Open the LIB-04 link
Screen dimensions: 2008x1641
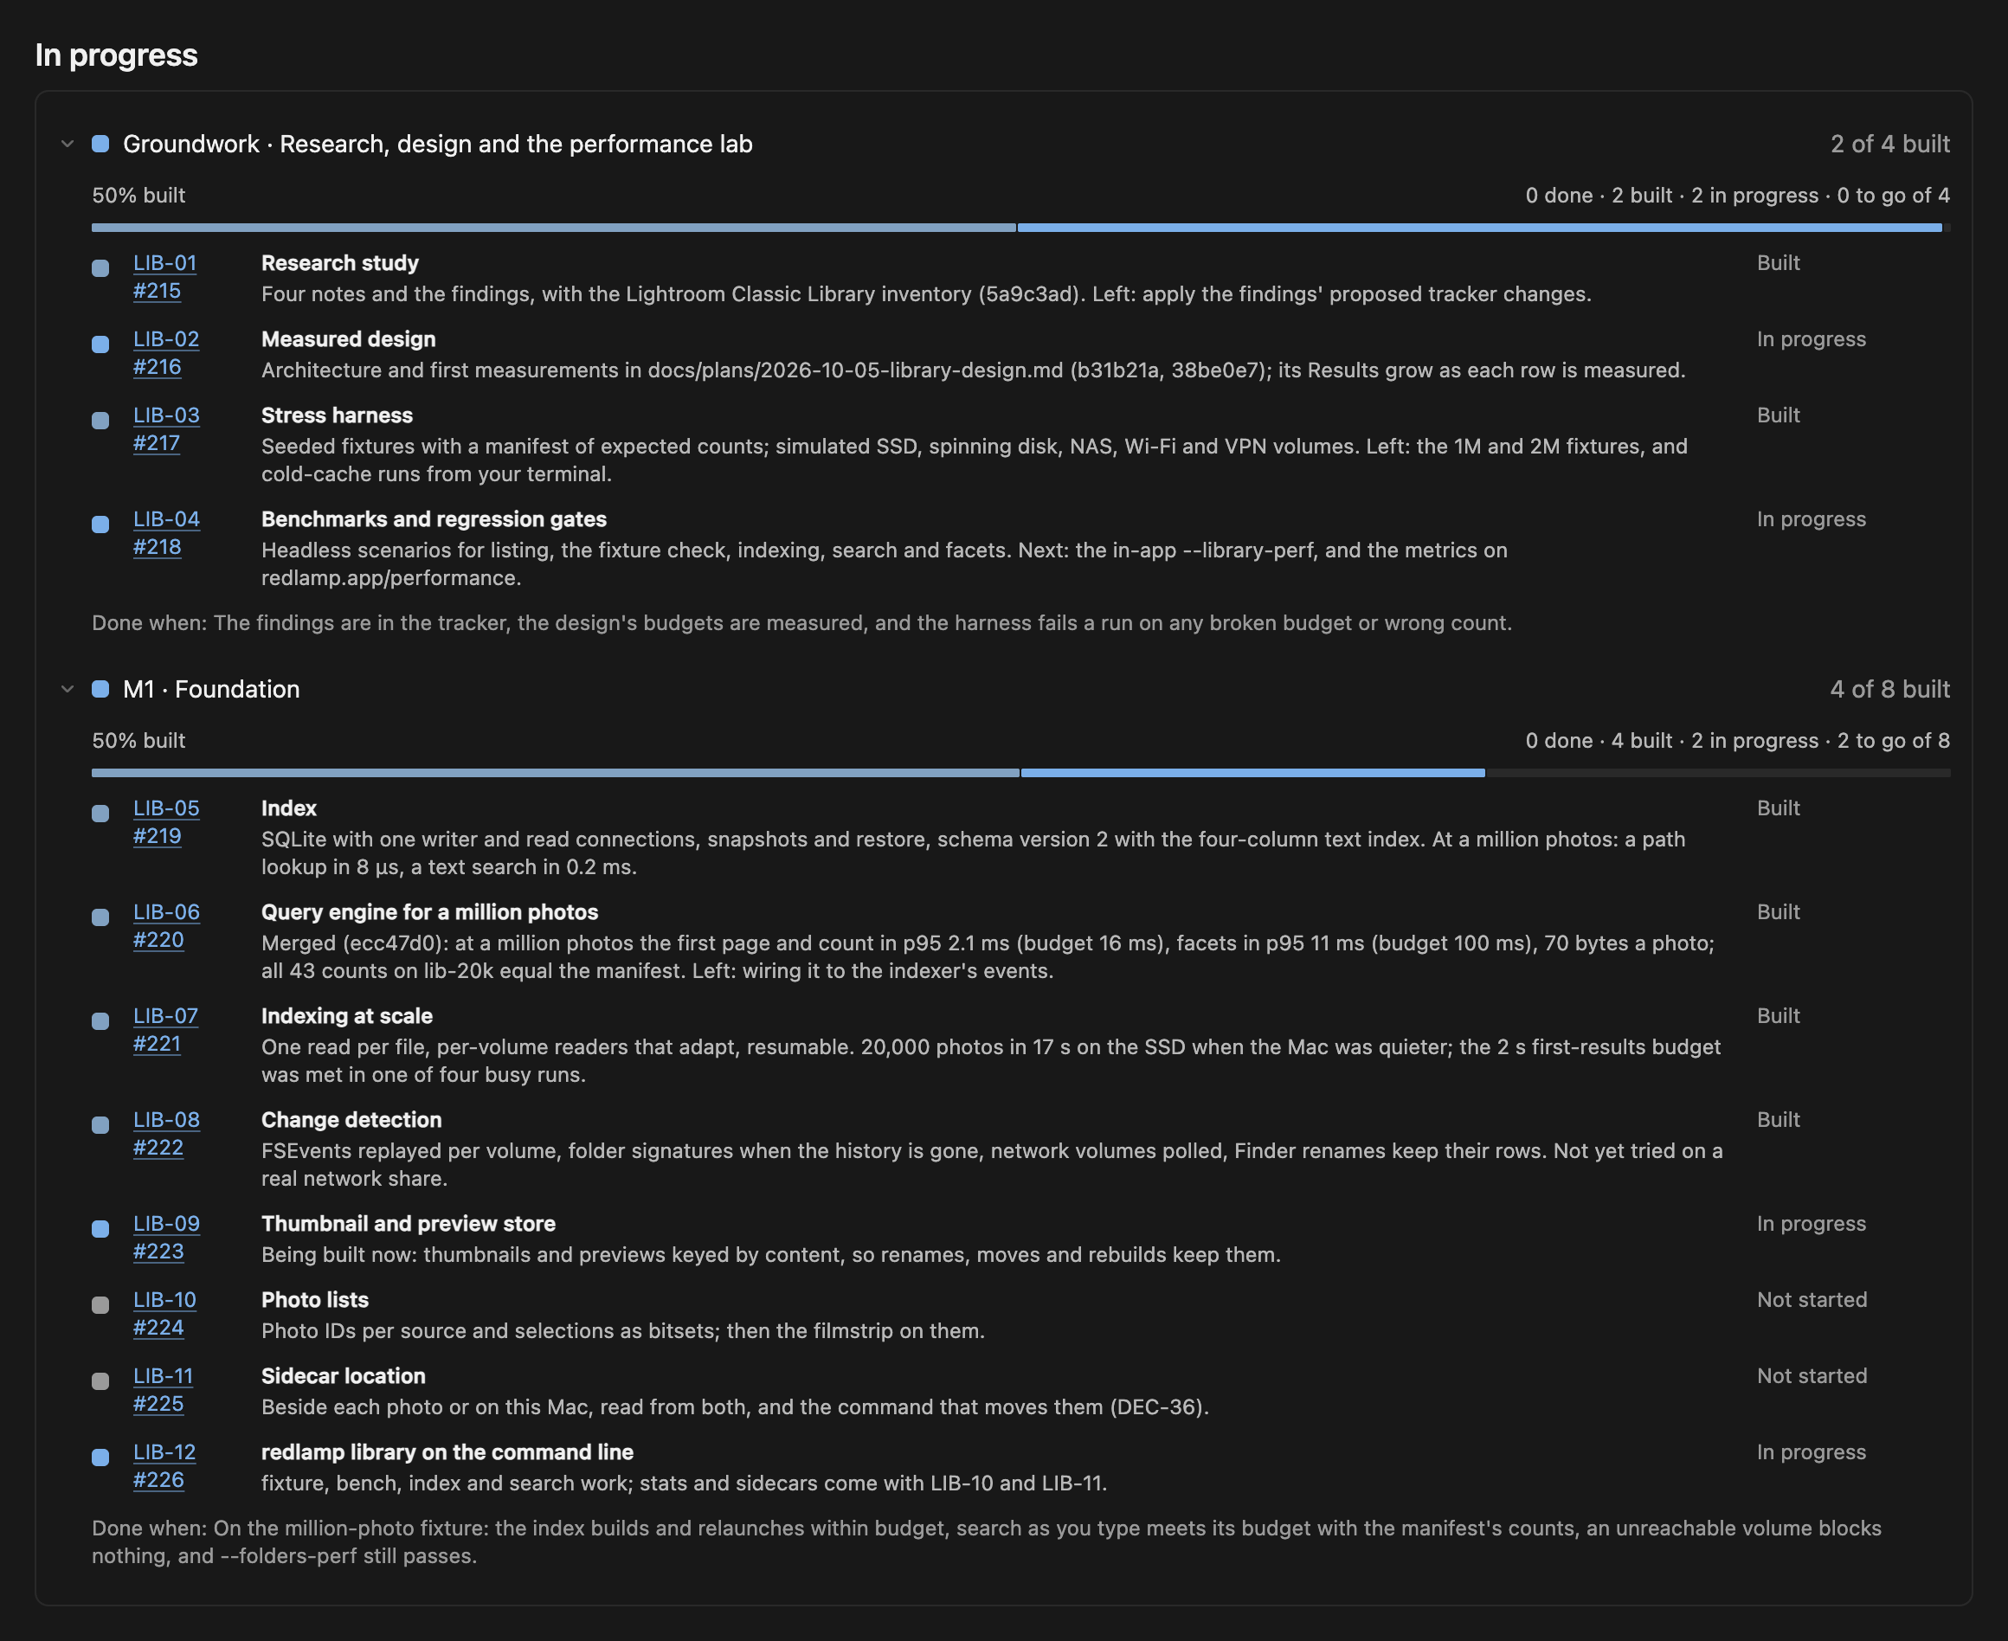coord(166,519)
